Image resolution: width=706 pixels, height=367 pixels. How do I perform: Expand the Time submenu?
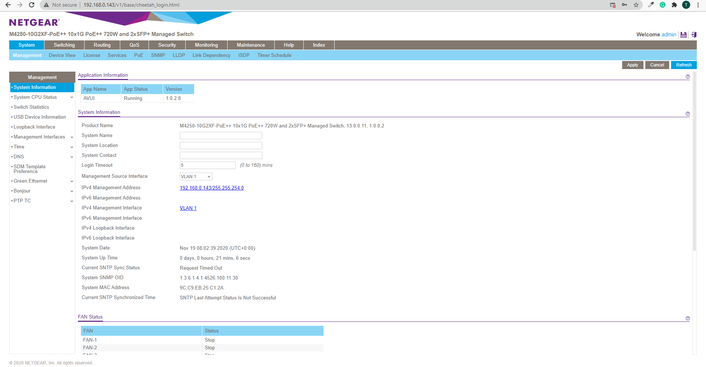72,147
